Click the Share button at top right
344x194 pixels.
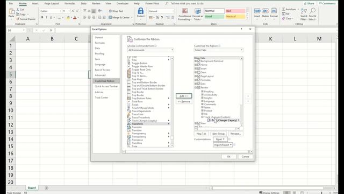click(x=309, y=4)
